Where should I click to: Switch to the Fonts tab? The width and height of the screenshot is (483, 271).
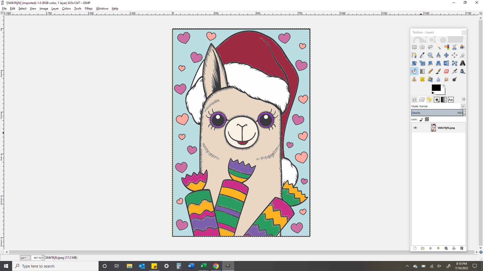click(451, 100)
